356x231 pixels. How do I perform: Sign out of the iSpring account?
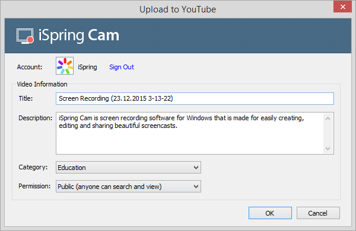pyautogui.click(x=122, y=67)
